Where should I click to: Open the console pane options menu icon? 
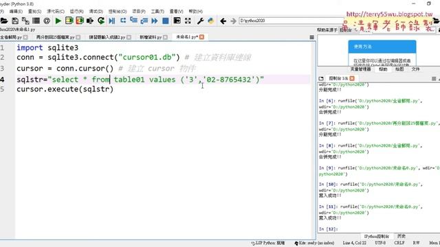tap(434, 79)
